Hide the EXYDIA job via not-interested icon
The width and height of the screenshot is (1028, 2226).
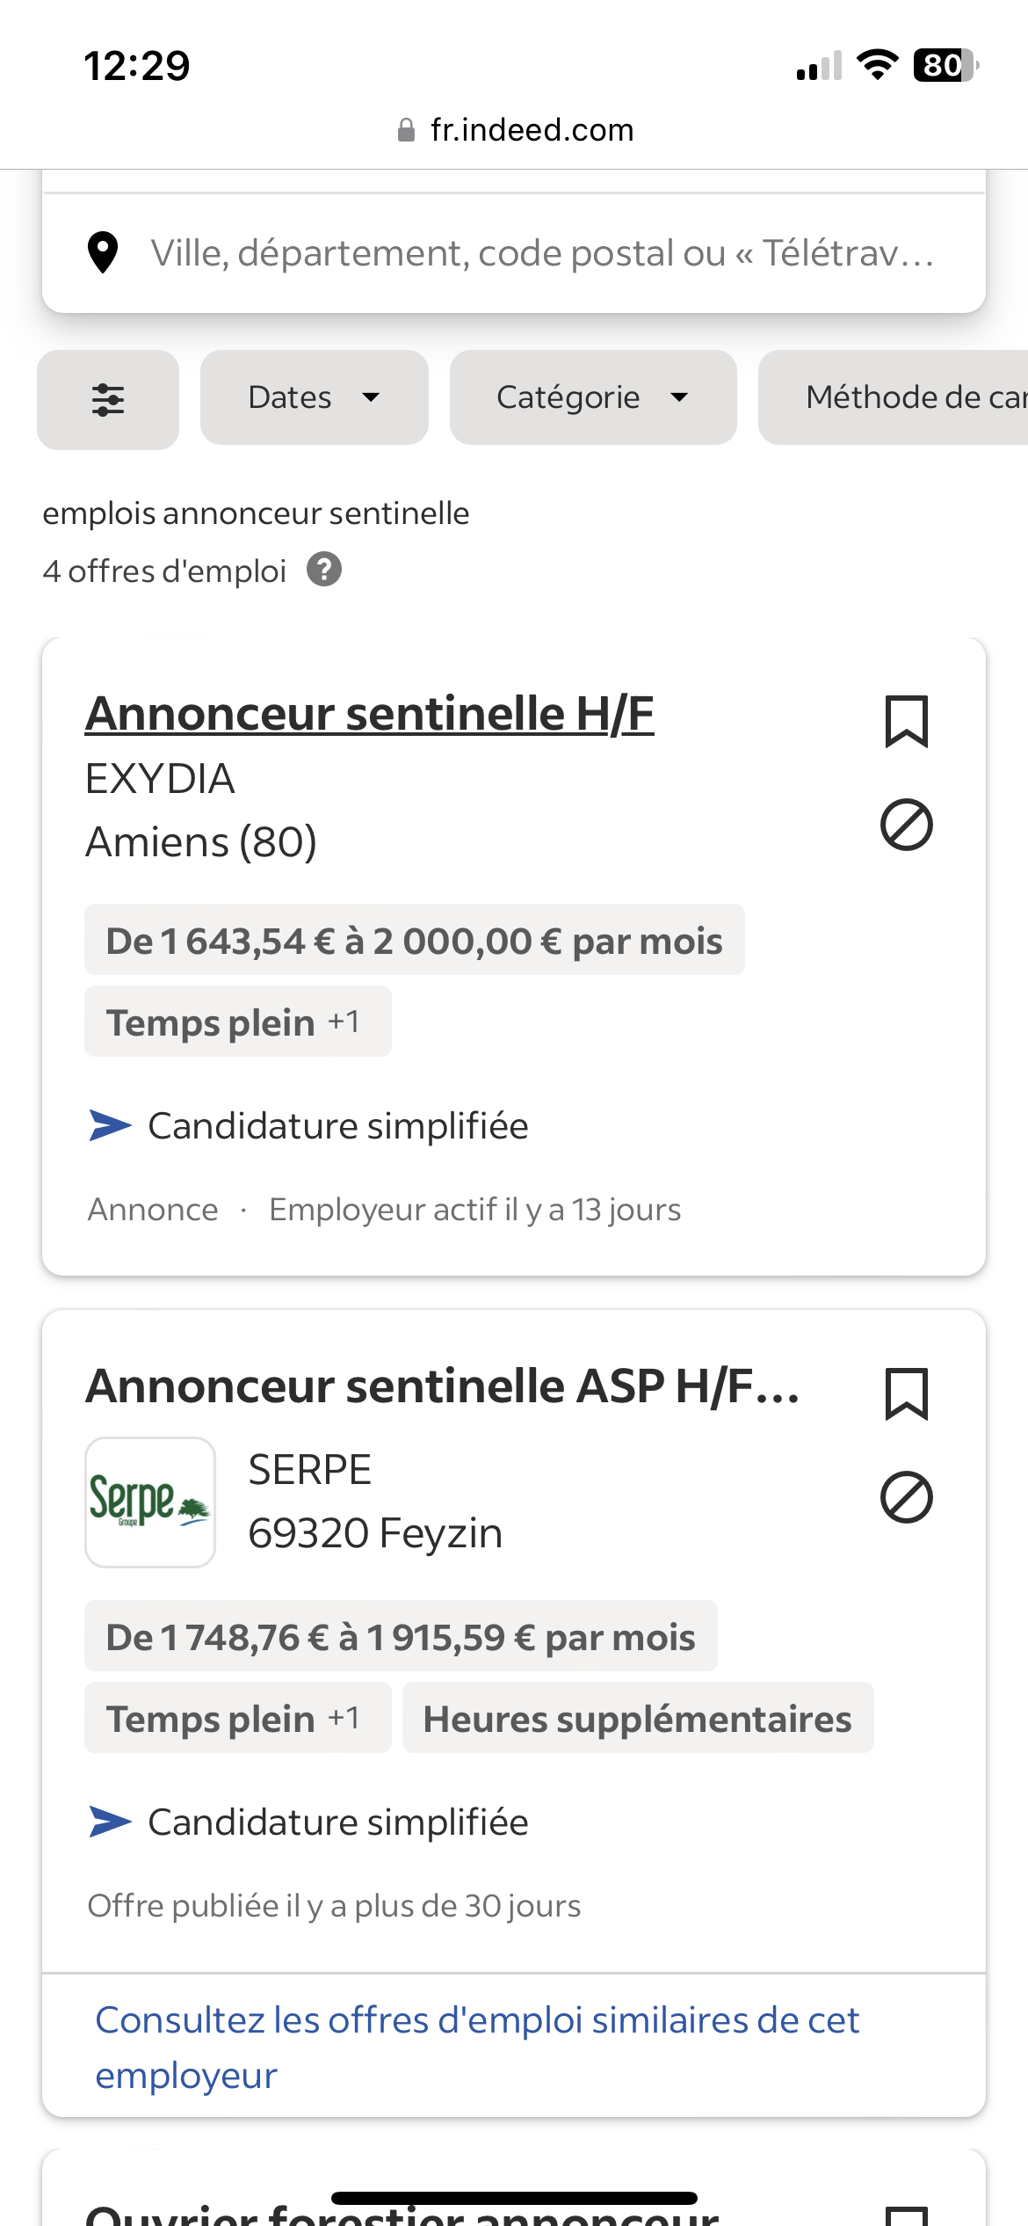coord(906,825)
